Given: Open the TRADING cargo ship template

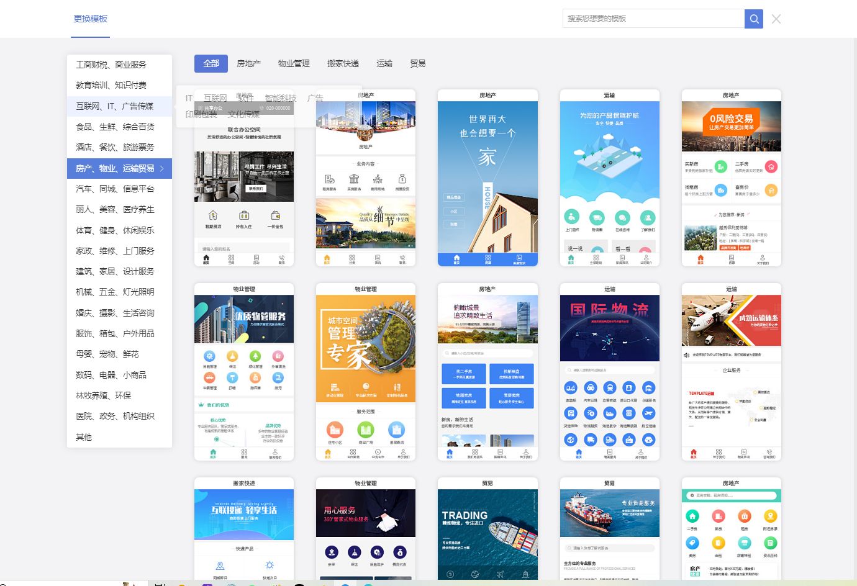Looking at the screenshot, I should point(487,529).
